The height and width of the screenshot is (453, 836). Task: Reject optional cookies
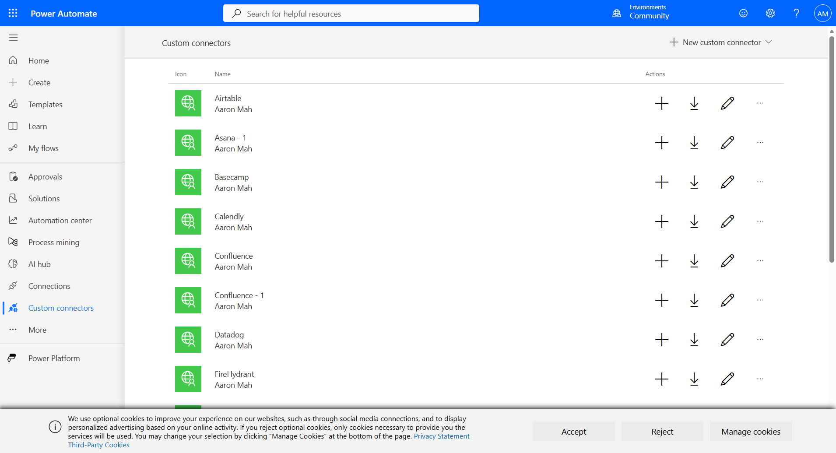click(x=662, y=432)
